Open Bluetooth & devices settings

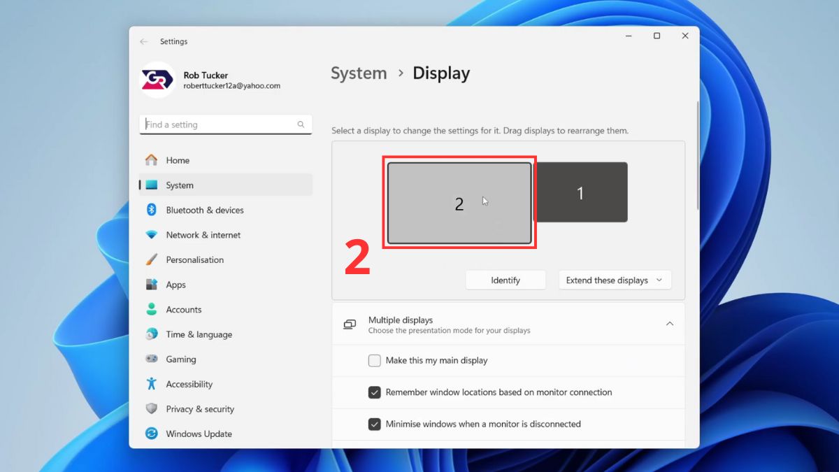(152, 210)
